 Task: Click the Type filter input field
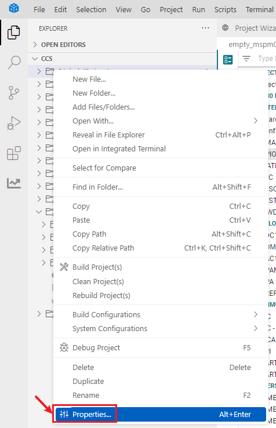coord(266,59)
